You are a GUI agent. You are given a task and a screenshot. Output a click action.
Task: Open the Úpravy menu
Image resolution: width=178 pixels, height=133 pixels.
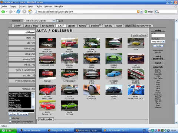[x=13, y=6]
